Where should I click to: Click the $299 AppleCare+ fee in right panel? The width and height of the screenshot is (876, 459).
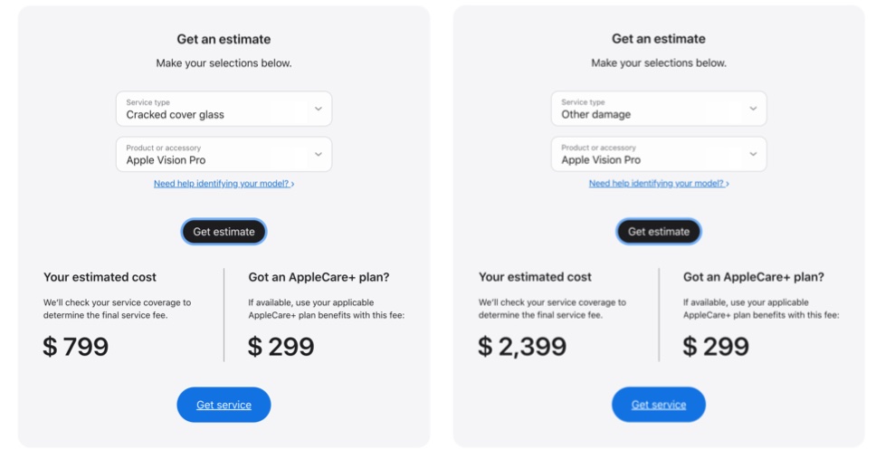(x=716, y=347)
